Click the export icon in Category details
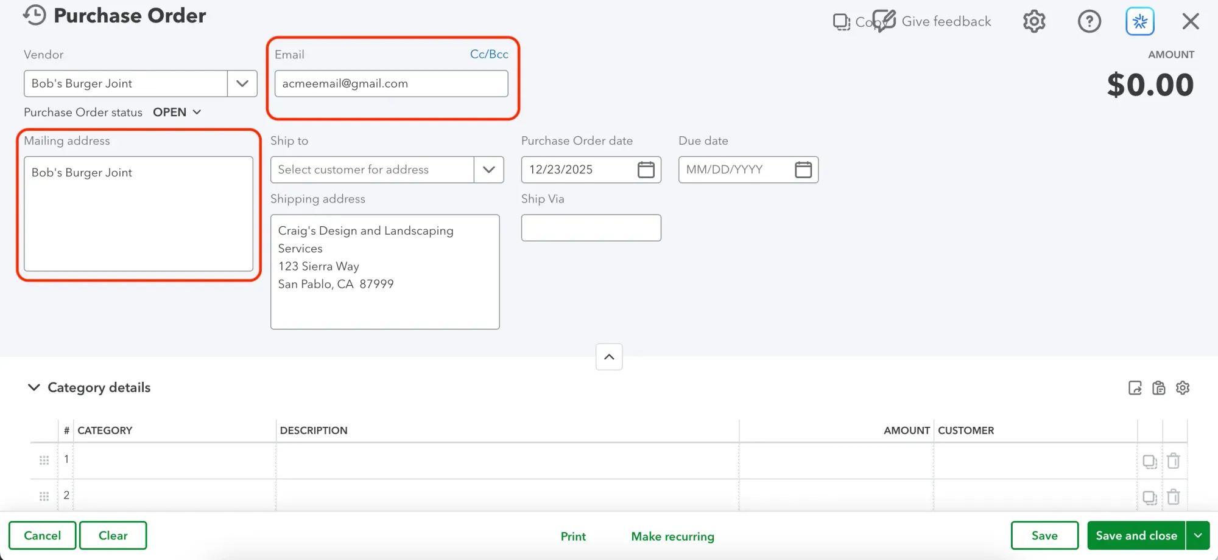Screen dimensions: 1218x560 pyautogui.click(x=1135, y=388)
